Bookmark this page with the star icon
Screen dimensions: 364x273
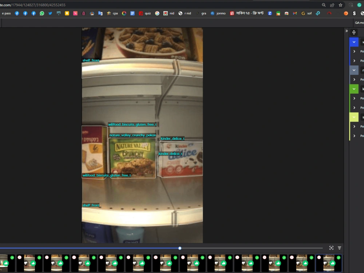tap(341, 5)
